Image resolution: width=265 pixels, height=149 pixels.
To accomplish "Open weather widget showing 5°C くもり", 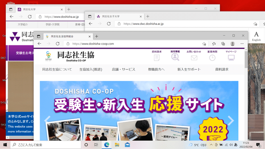I will point(198,145).
